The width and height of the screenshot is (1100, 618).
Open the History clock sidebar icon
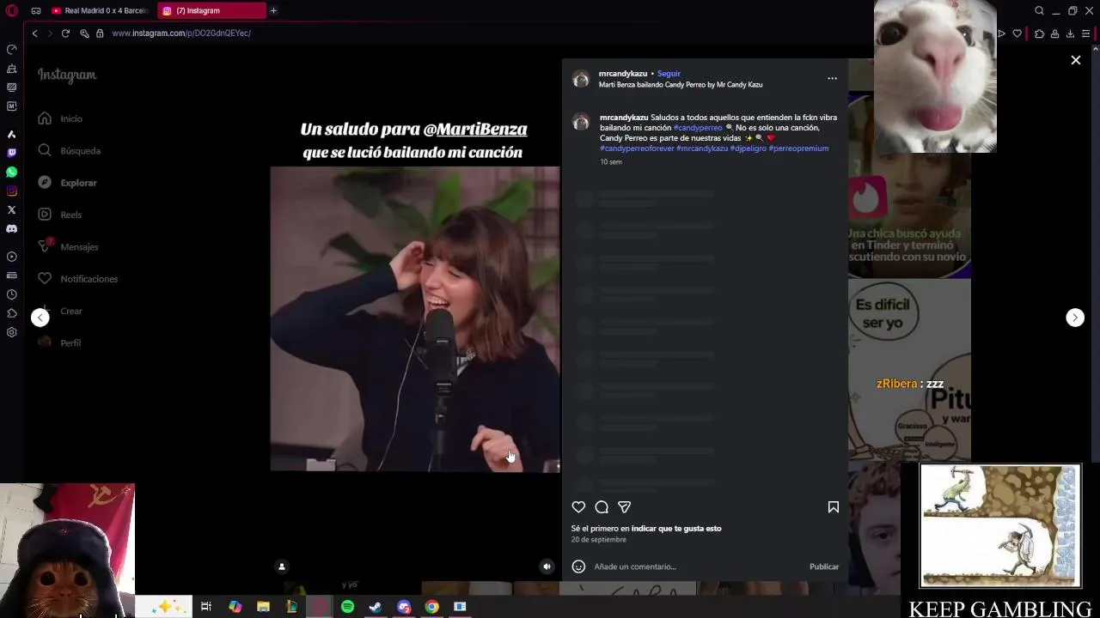coord(11,294)
